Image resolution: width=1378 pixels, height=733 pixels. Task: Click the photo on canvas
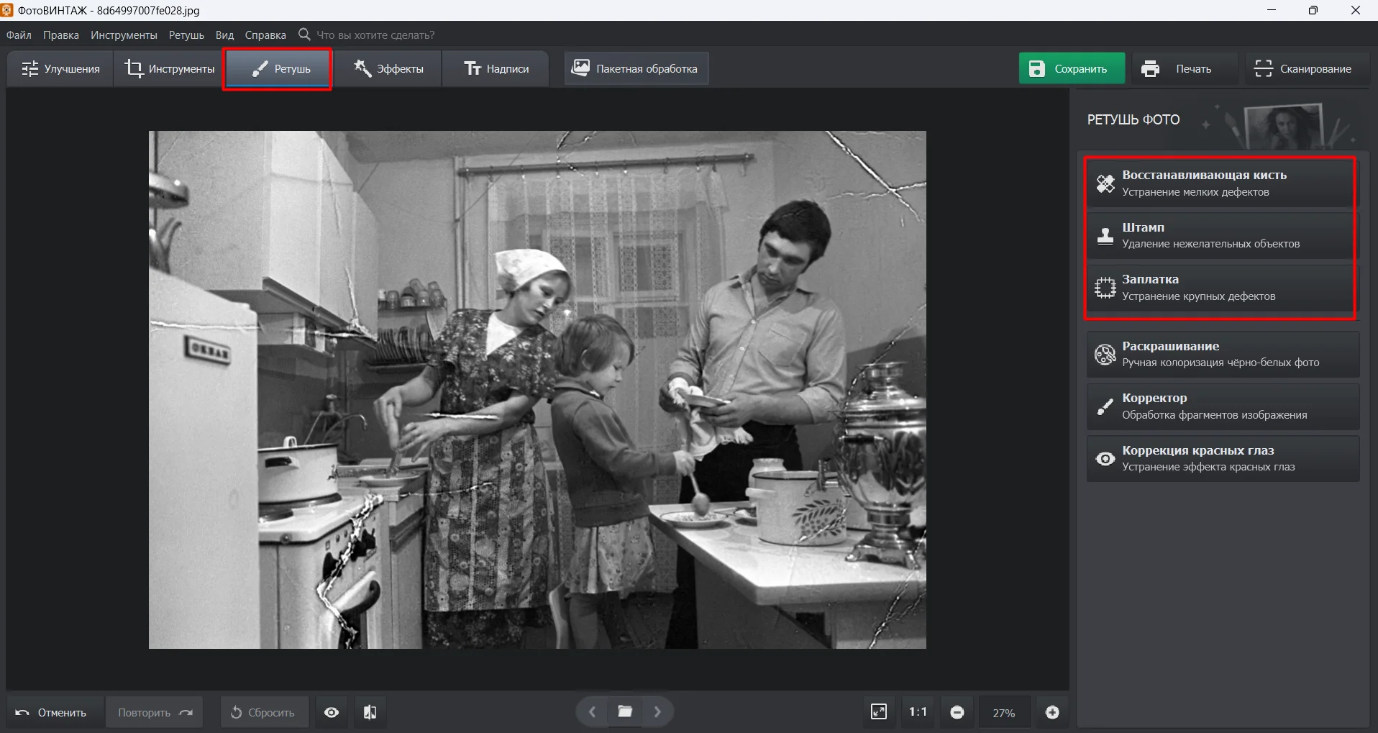[537, 390]
